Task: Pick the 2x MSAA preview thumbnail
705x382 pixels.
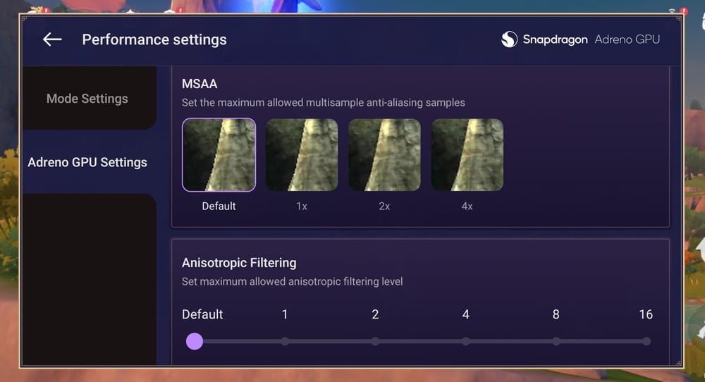Action: (384, 155)
